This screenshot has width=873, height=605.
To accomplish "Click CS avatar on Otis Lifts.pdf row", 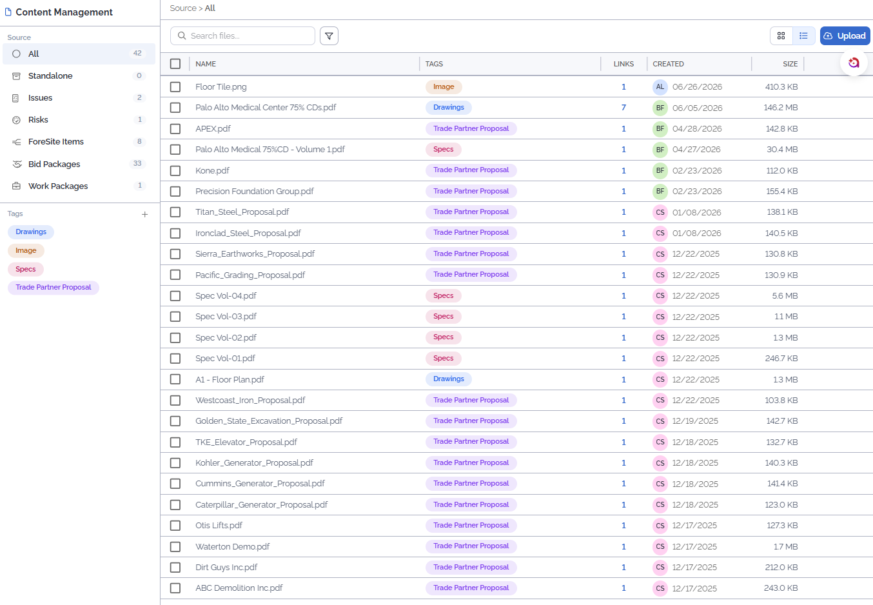I will pos(660,526).
